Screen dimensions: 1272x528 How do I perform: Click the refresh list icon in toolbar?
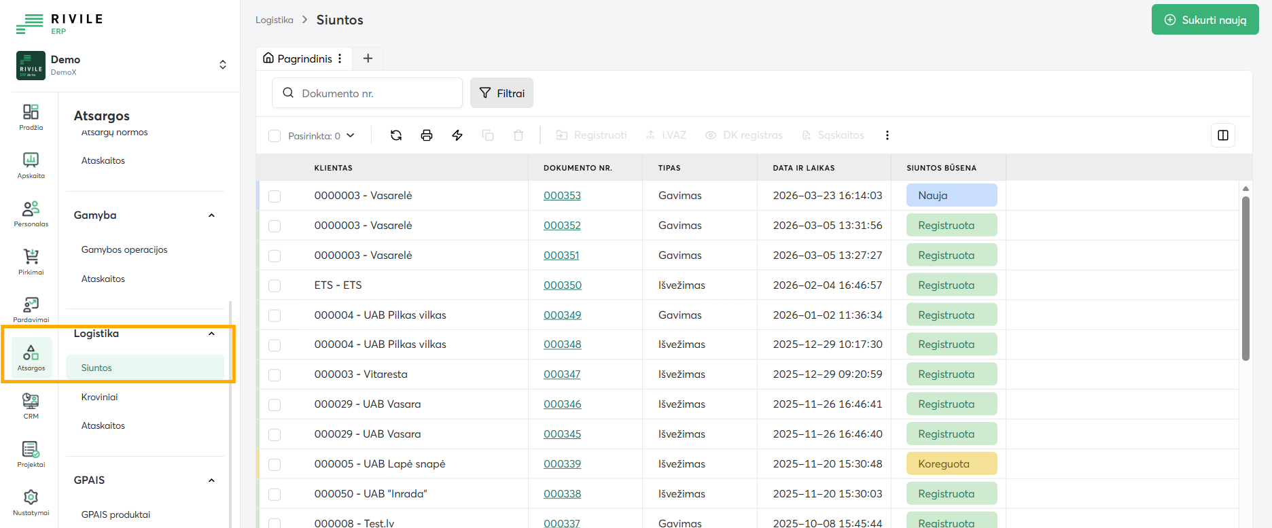coord(396,135)
